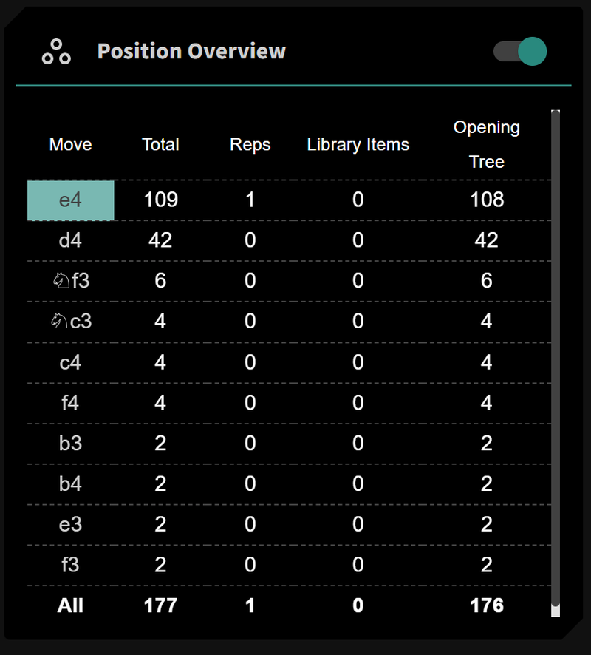591x655 pixels.
Task: Pick the f4 move entry
Action: click(x=70, y=403)
